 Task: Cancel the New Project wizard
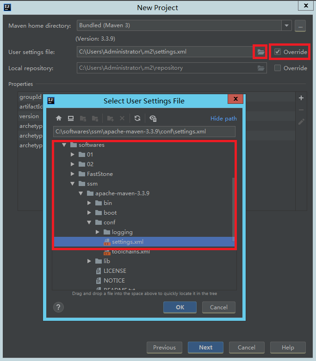pos(247,348)
